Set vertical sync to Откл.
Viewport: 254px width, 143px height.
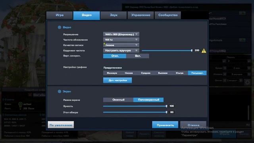pyautogui.click(x=115, y=56)
